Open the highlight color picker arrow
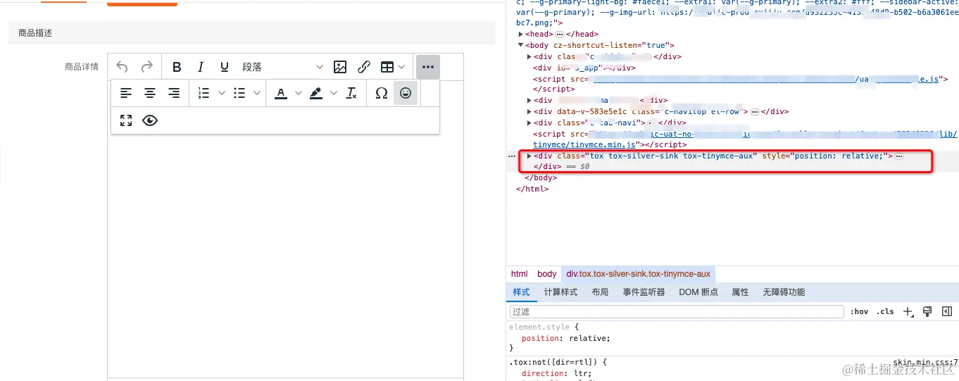 click(334, 93)
